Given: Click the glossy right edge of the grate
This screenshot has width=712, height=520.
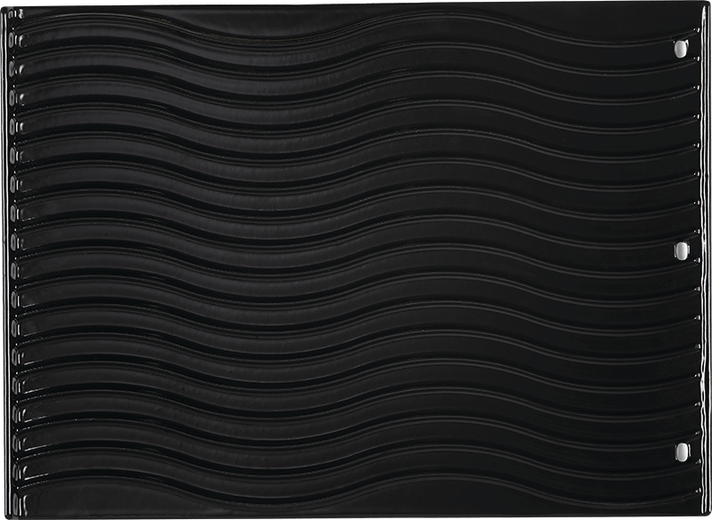Looking at the screenshot, I should click(705, 260).
